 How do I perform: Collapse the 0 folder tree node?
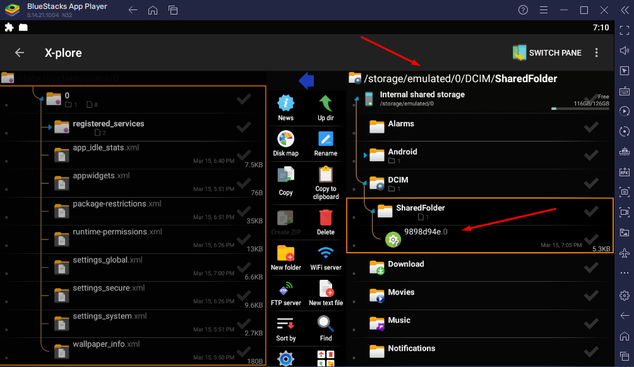click(41, 99)
